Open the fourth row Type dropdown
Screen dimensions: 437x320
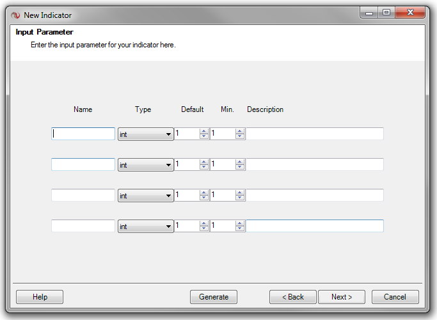pos(145,226)
